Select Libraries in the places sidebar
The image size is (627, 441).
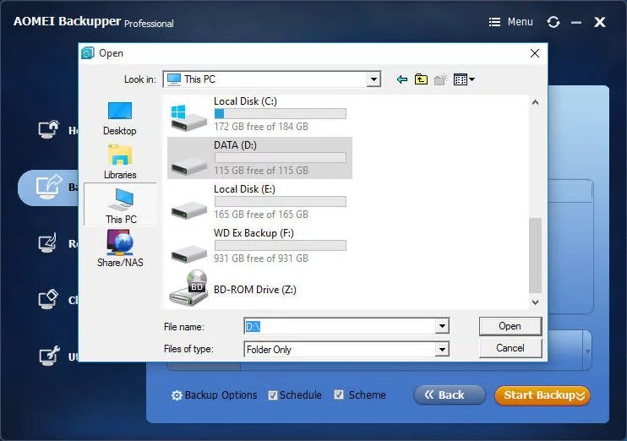119,162
